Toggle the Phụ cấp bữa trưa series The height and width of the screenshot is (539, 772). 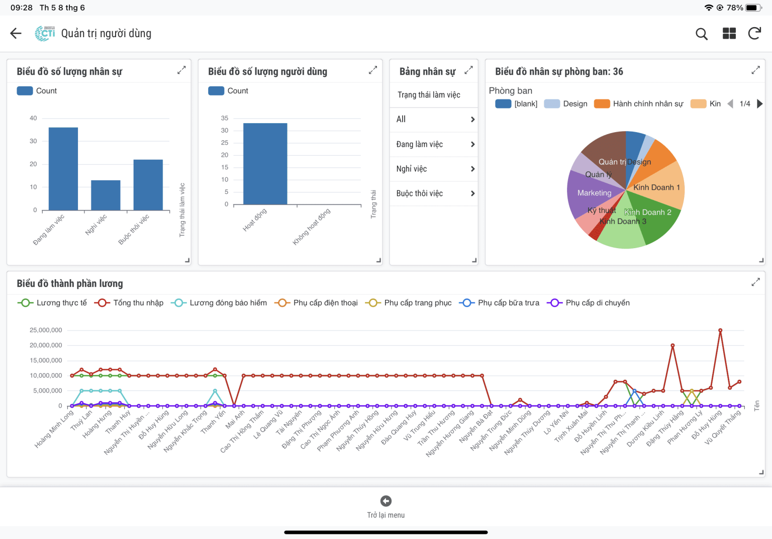(499, 303)
